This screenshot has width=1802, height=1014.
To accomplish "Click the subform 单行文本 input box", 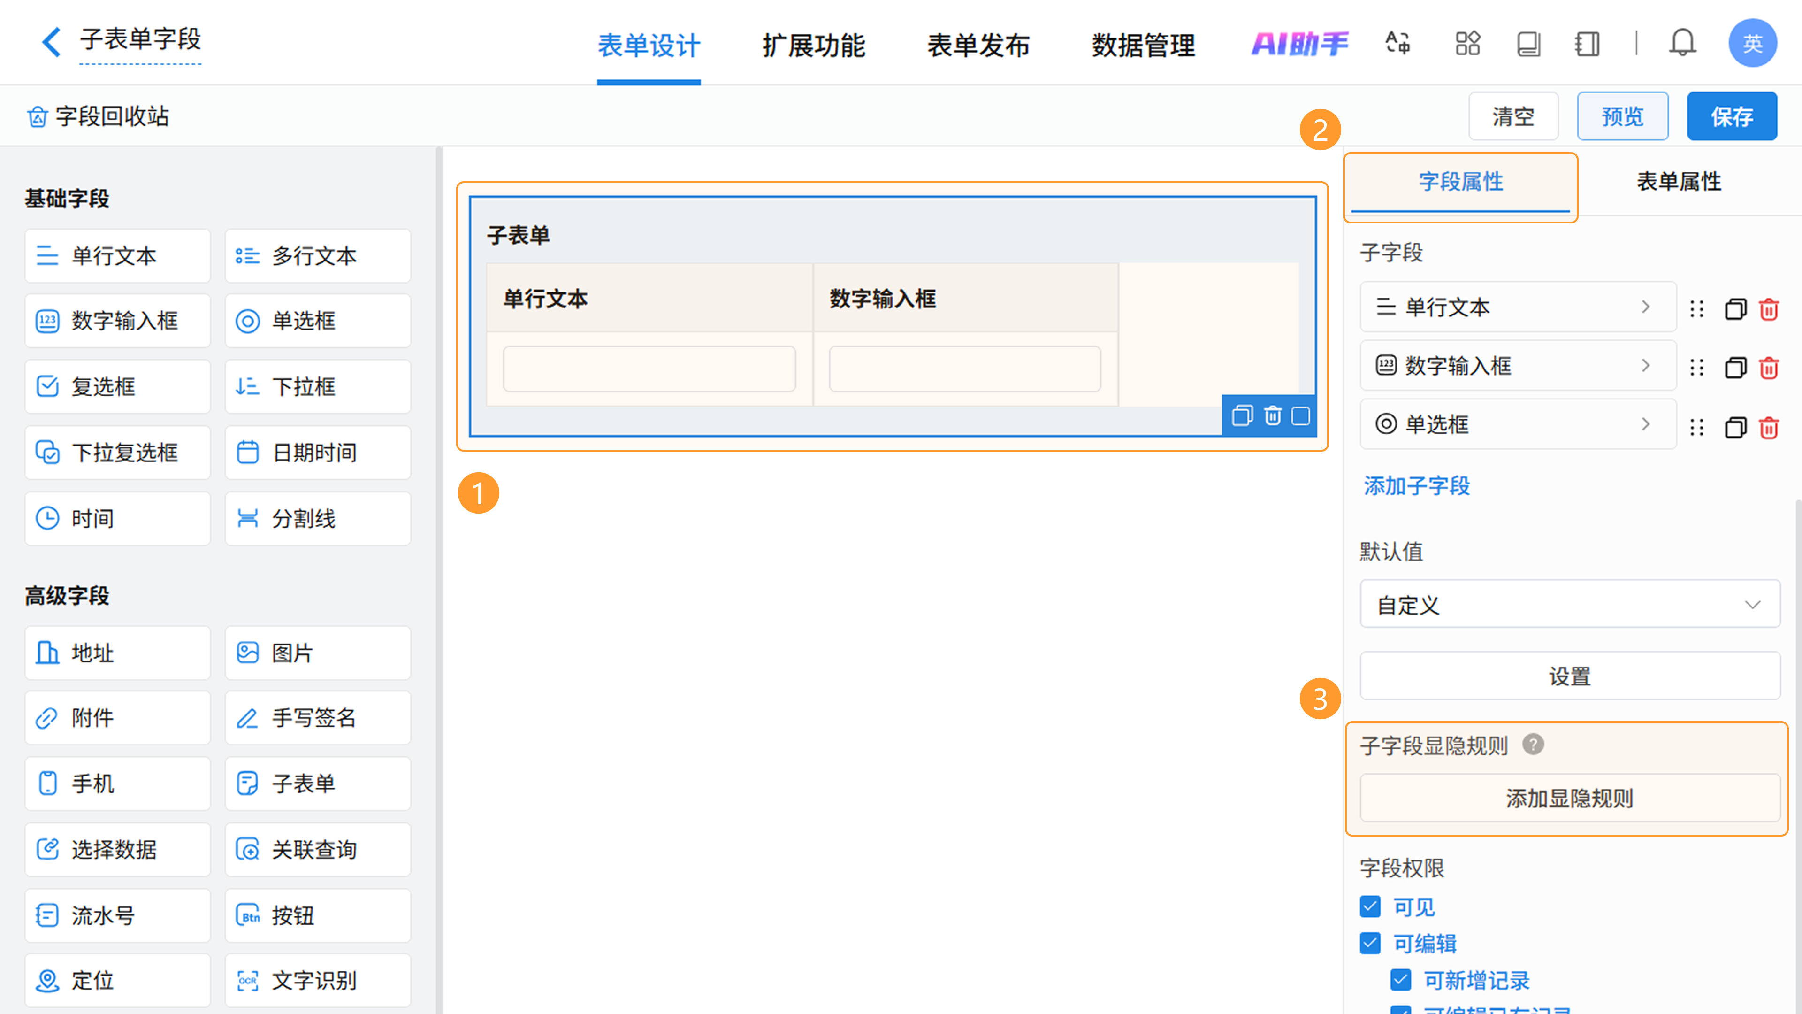I will point(649,369).
